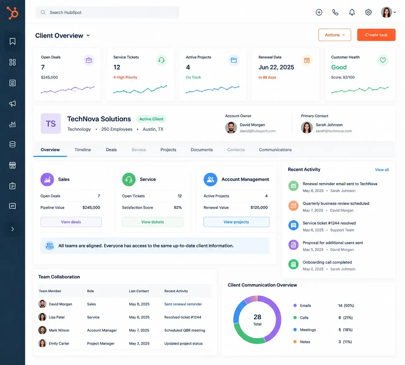Click the aligned teams info banner icon
The image size is (405, 365).
50,246
